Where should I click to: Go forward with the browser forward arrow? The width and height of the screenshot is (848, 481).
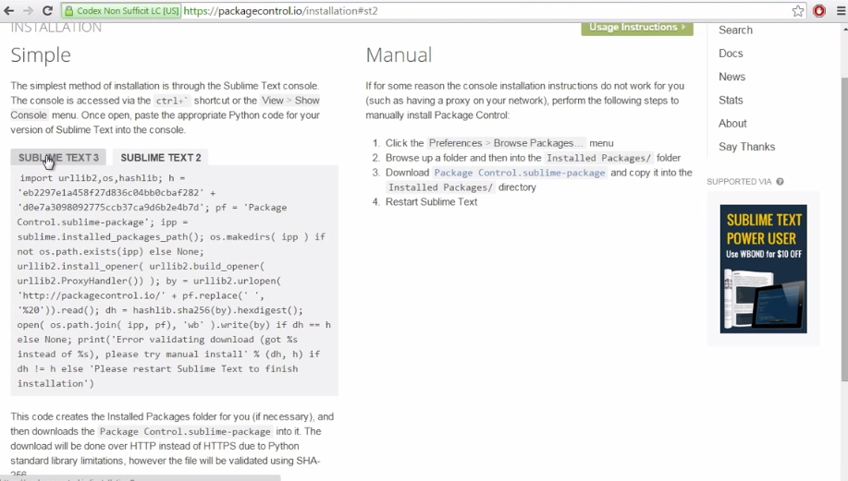pos(28,11)
